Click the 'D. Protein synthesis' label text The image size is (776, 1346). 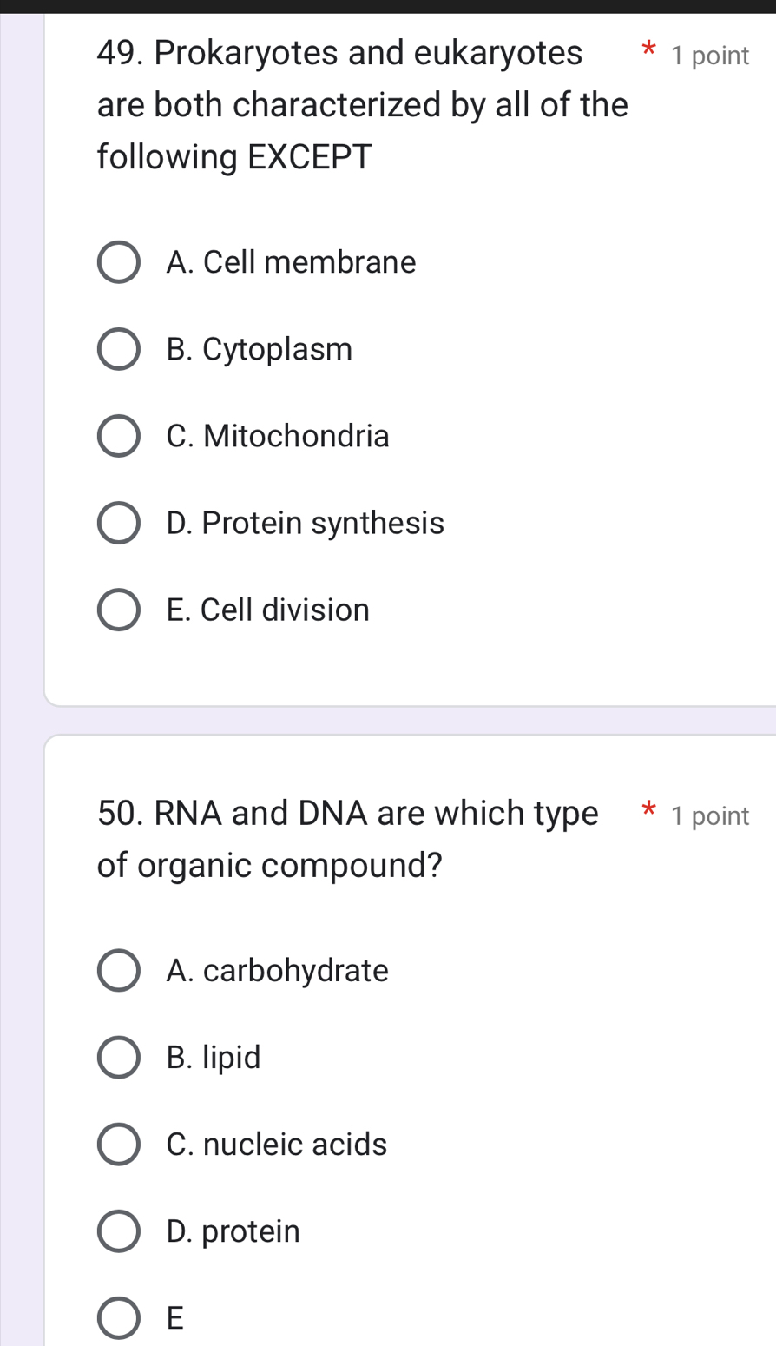pyautogui.click(x=305, y=523)
